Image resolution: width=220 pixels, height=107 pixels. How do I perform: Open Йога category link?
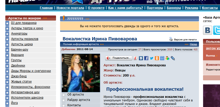[14, 103]
